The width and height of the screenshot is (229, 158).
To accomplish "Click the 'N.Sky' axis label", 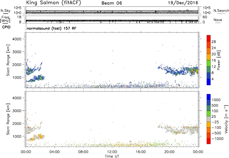I will pos(5,11).
